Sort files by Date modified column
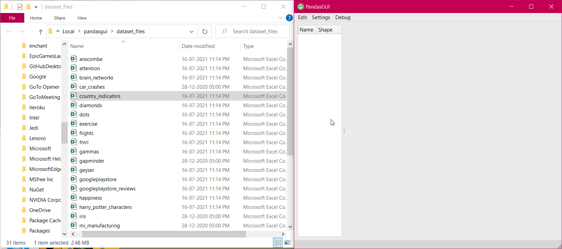The image size is (562, 249). pyautogui.click(x=198, y=46)
